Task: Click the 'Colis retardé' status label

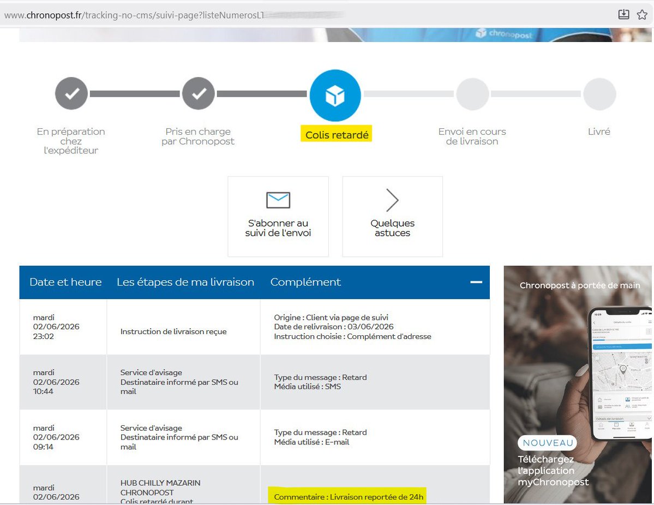Action: [x=337, y=135]
